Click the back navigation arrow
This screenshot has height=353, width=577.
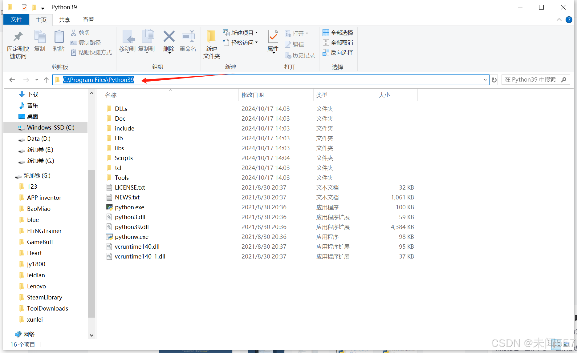tap(12, 79)
